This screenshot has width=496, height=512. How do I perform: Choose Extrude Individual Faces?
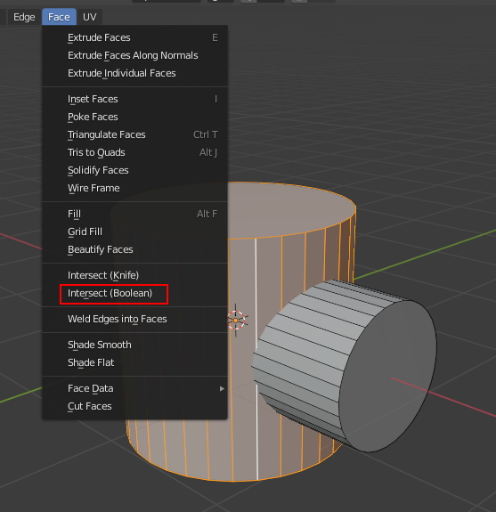pyautogui.click(x=134, y=73)
